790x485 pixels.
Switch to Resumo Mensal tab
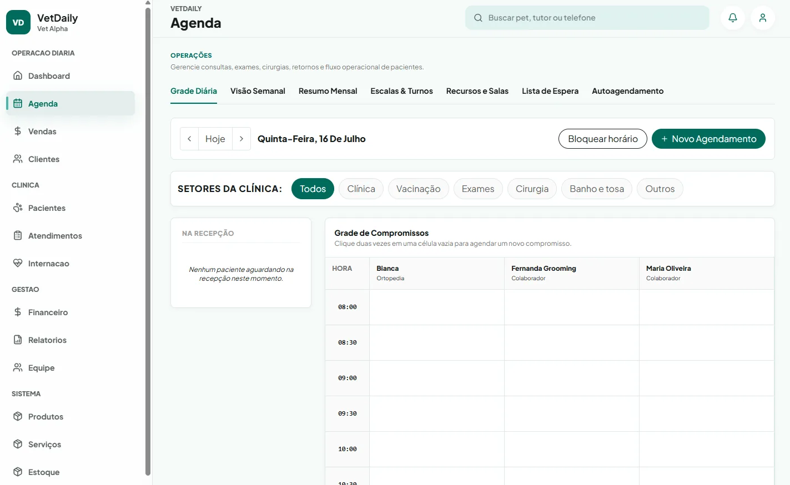tap(328, 91)
